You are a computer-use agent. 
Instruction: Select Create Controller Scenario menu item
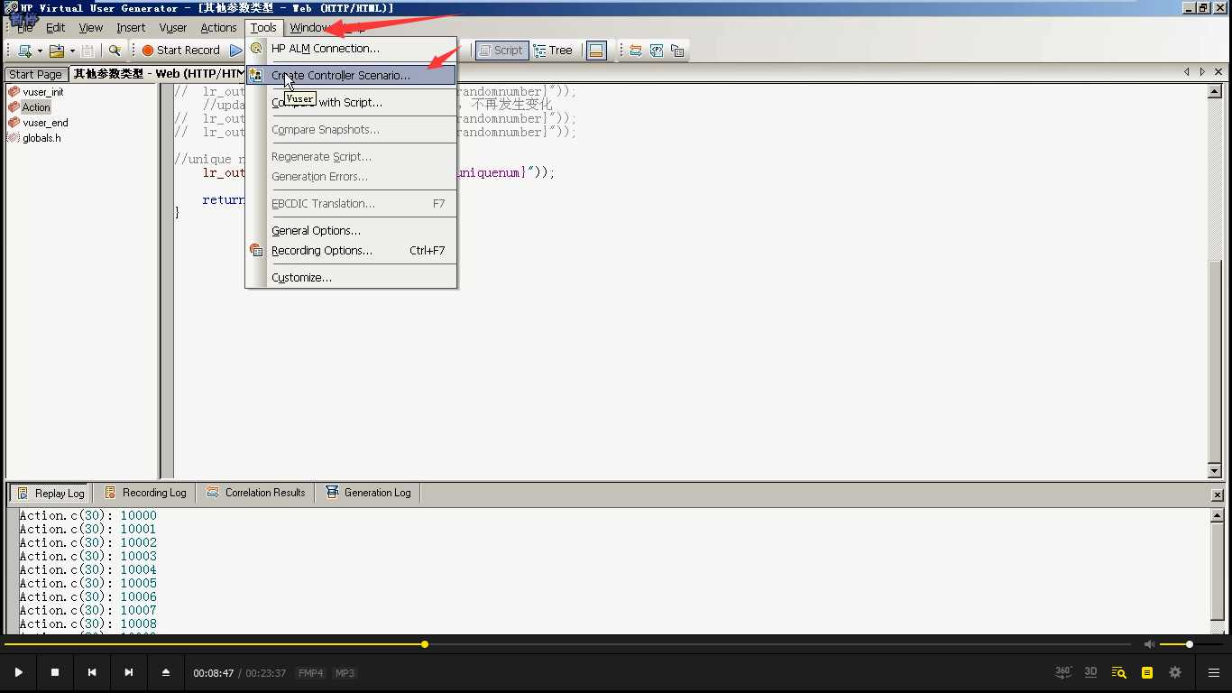pyautogui.click(x=352, y=75)
